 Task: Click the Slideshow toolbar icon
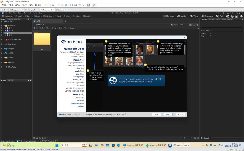(x=44, y=16)
